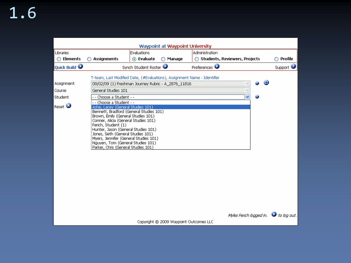Click the Preferences arrow icon
The image size is (351, 263).
click(217, 66)
